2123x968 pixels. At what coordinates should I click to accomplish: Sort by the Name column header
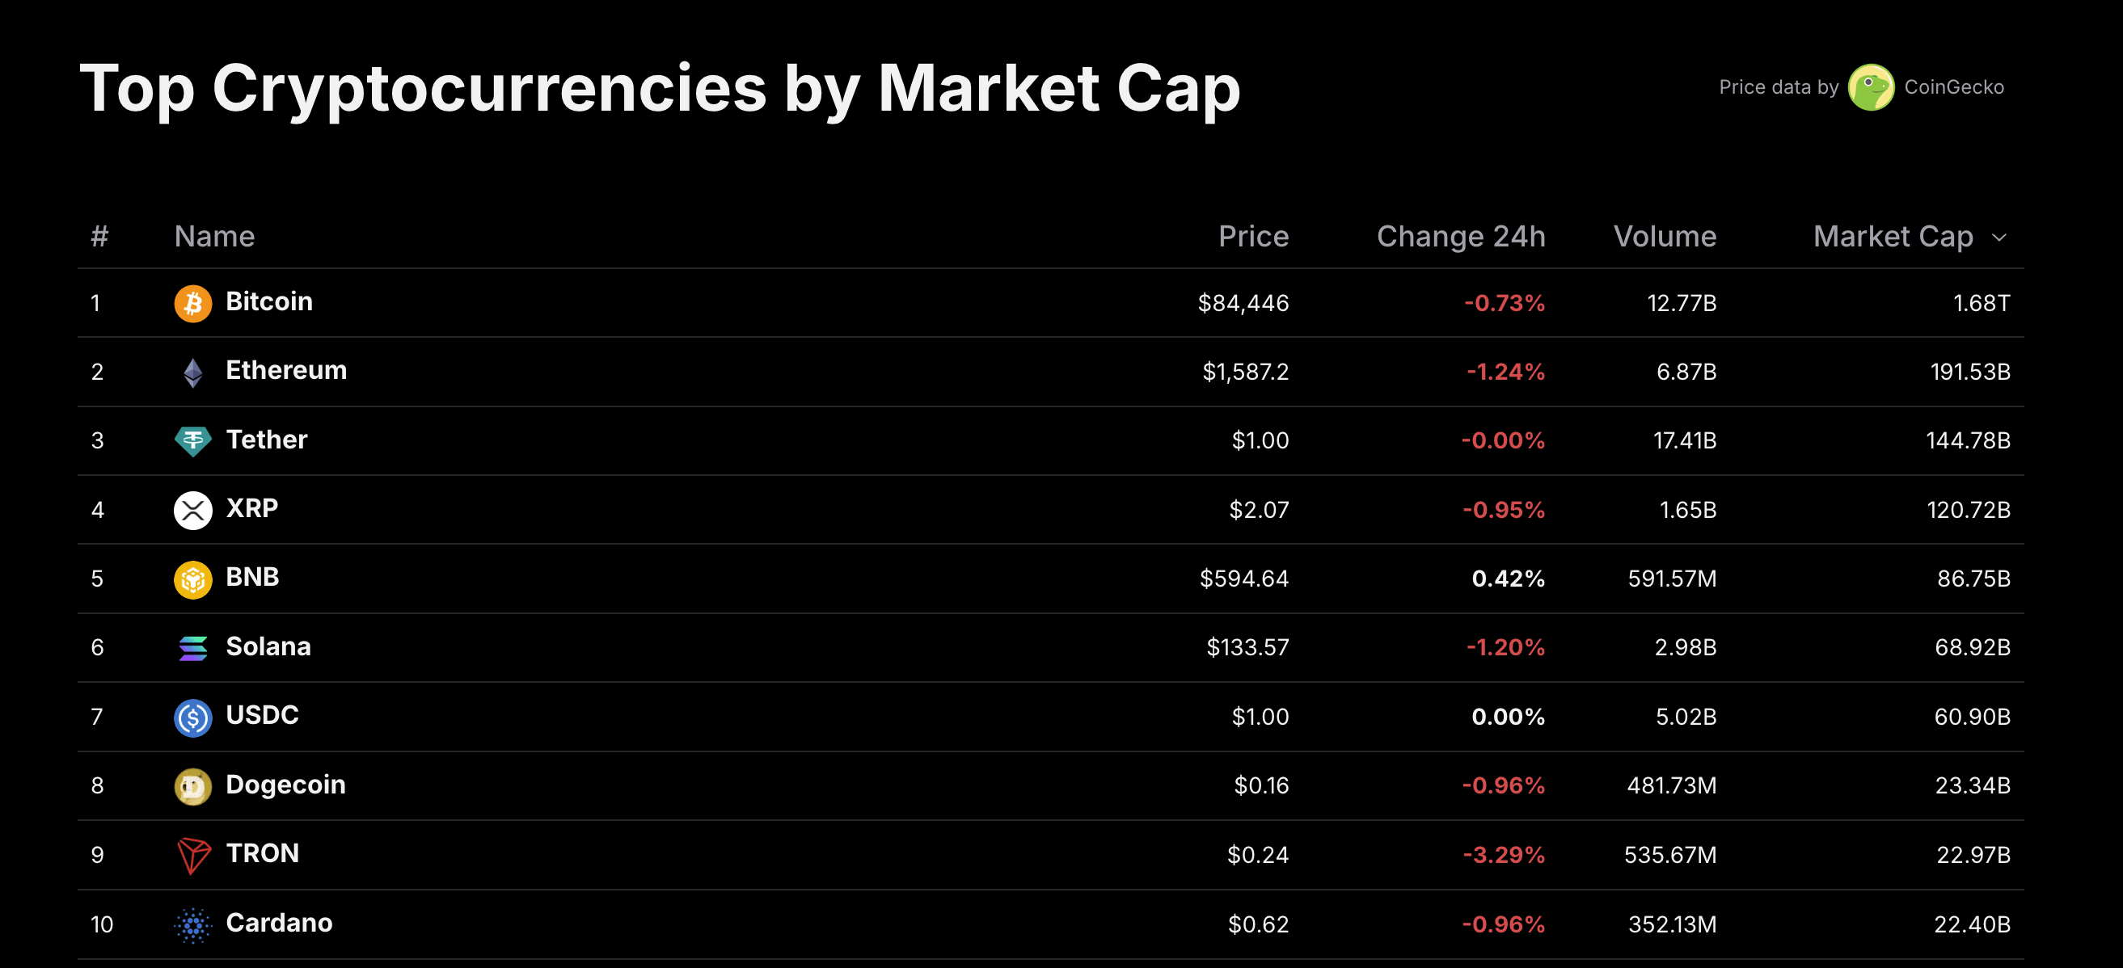(214, 237)
